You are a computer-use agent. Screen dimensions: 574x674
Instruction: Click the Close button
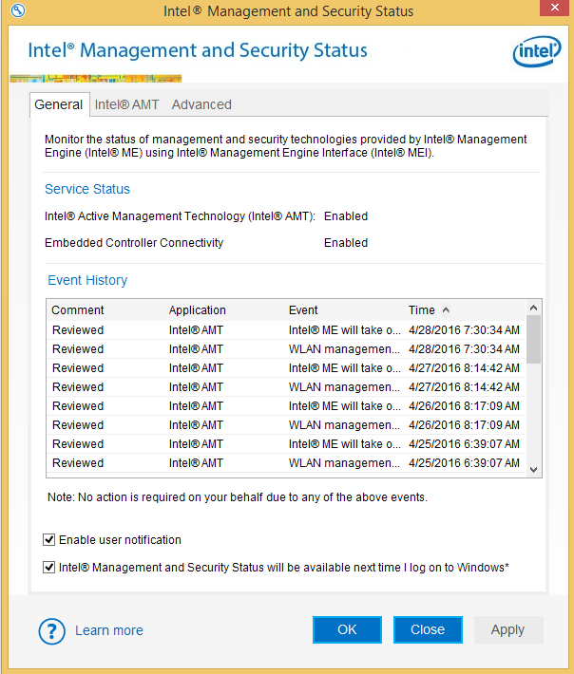click(428, 629)
